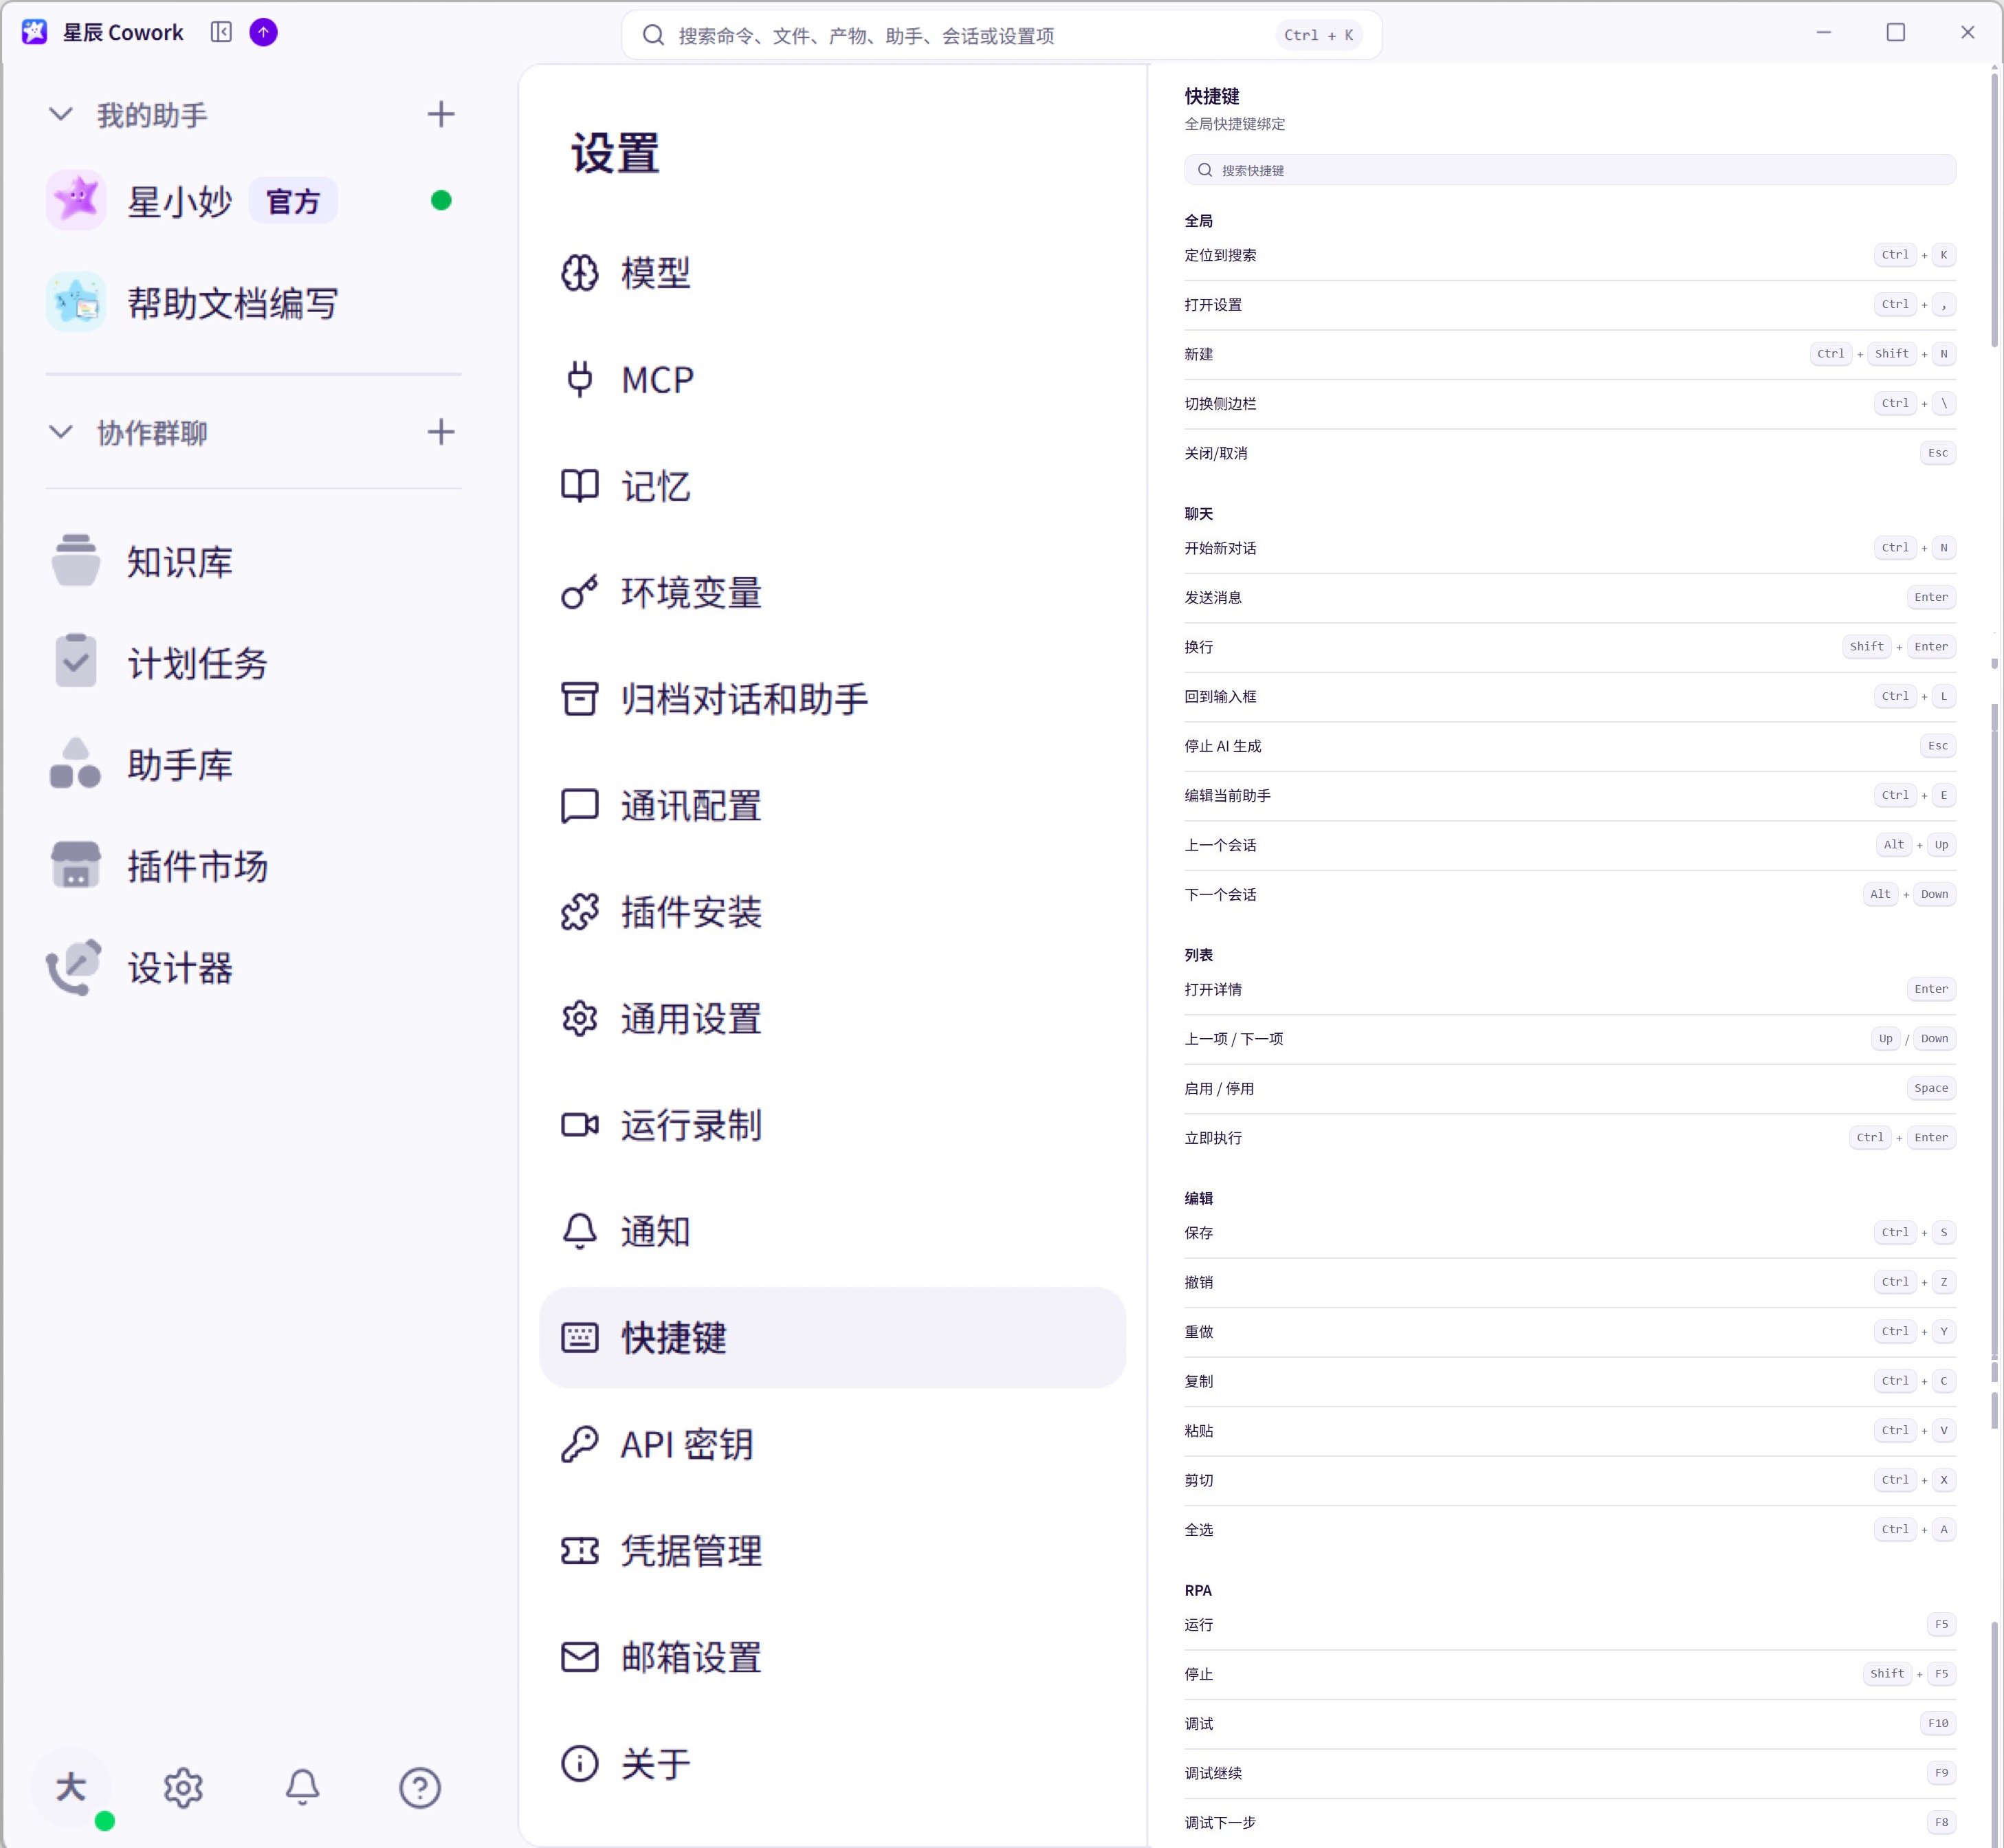Collapse sidebar with the panel toggle icon
Viewport: 2004px width, 1848px height.
[221, 32]
